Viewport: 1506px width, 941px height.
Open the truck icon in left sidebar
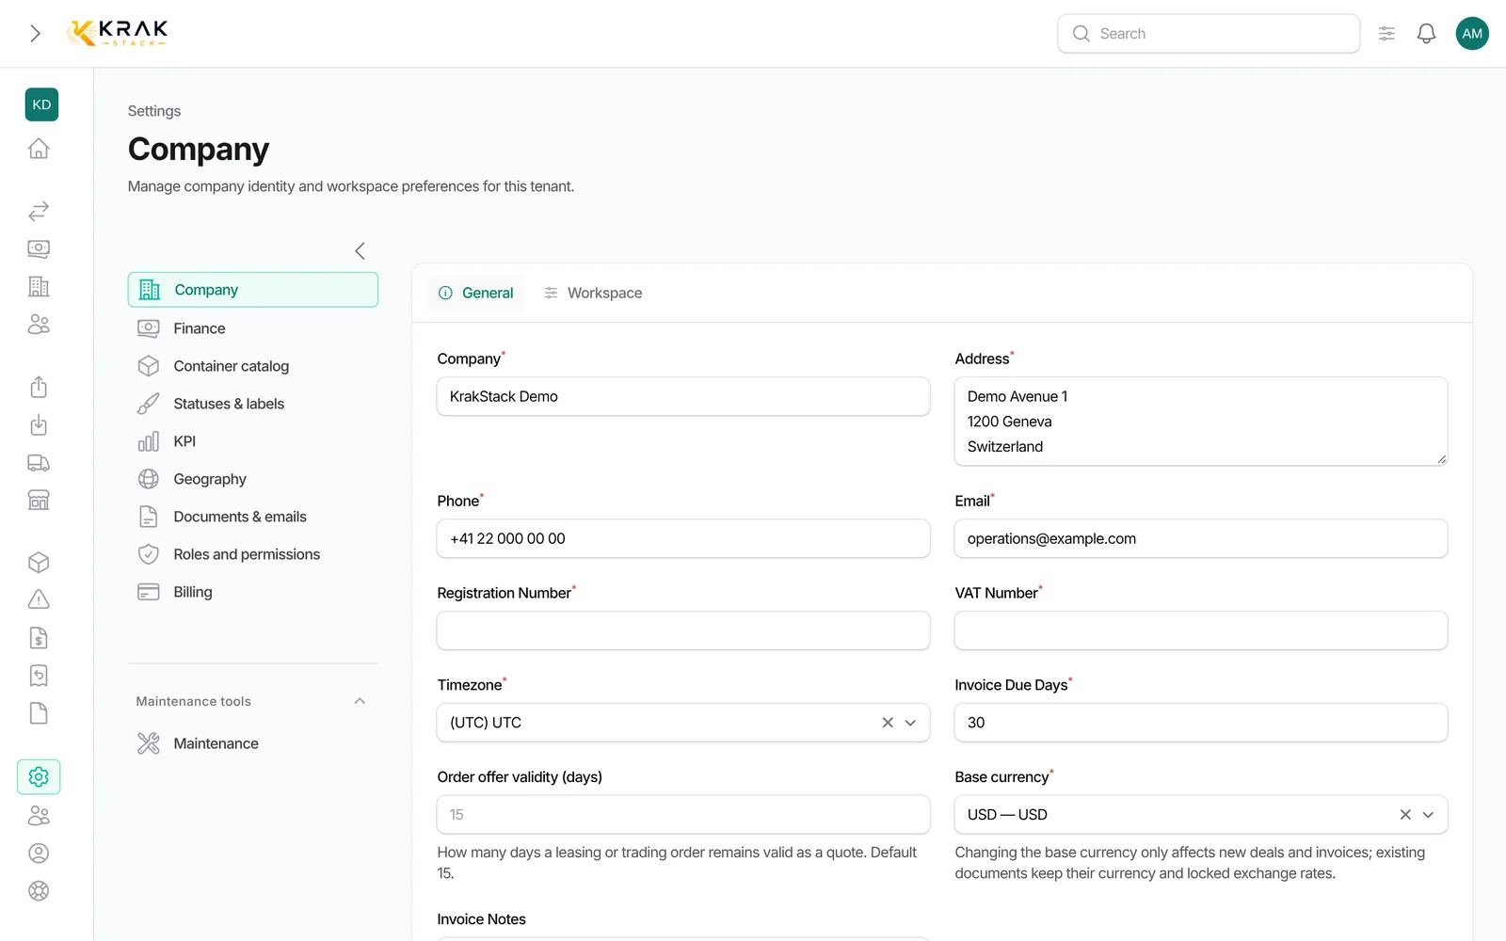click(x=39, y=463)
